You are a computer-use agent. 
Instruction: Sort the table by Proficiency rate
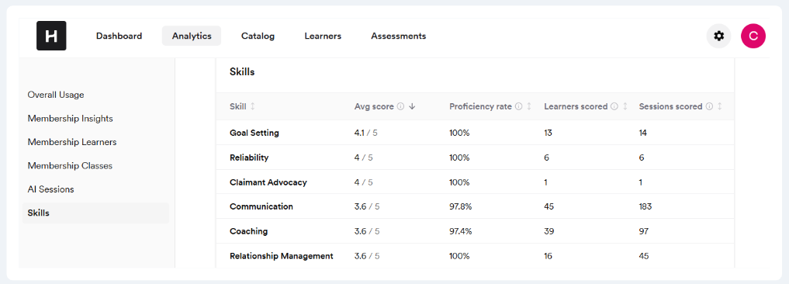[x=529, y=107]
